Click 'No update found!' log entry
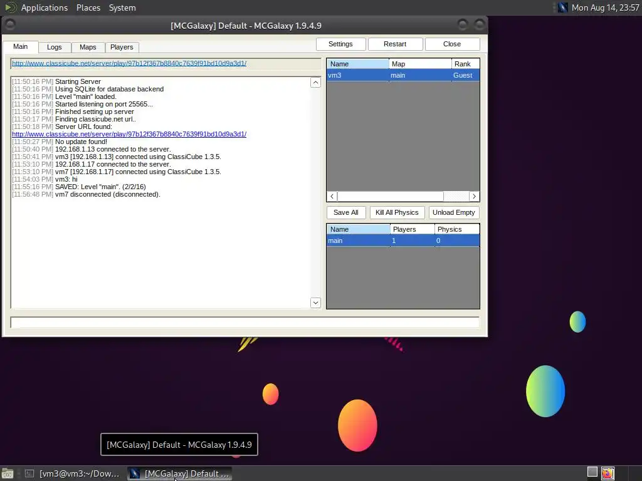The width and height of the screenshot is (642, 481). click(x=60, y=142)
